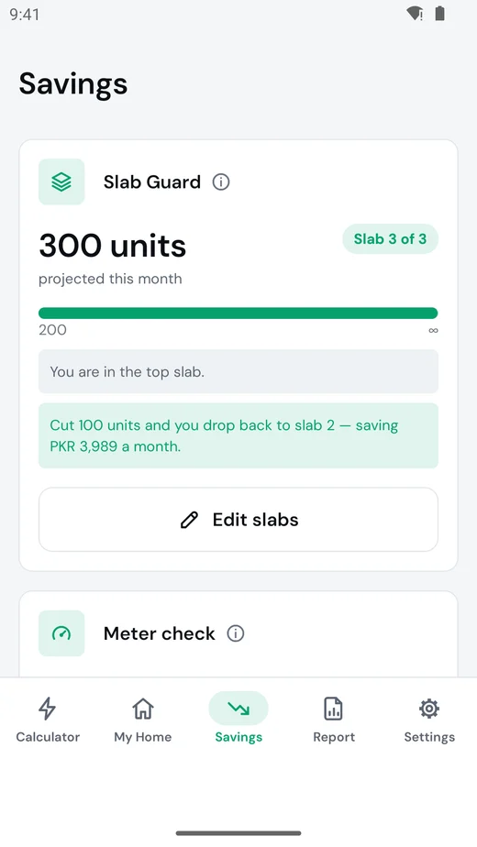The image size is (477, 847).
Task: Open the Calculator lightning bolt tab
Action: 48,709
